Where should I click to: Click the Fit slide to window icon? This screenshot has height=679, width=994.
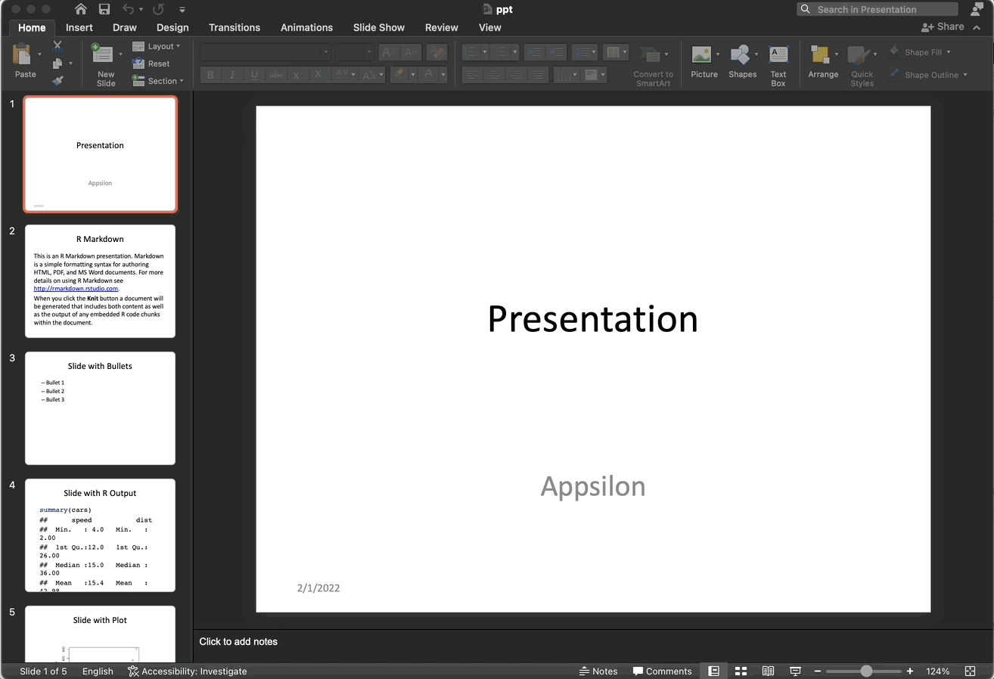click(x=971, y=671)
